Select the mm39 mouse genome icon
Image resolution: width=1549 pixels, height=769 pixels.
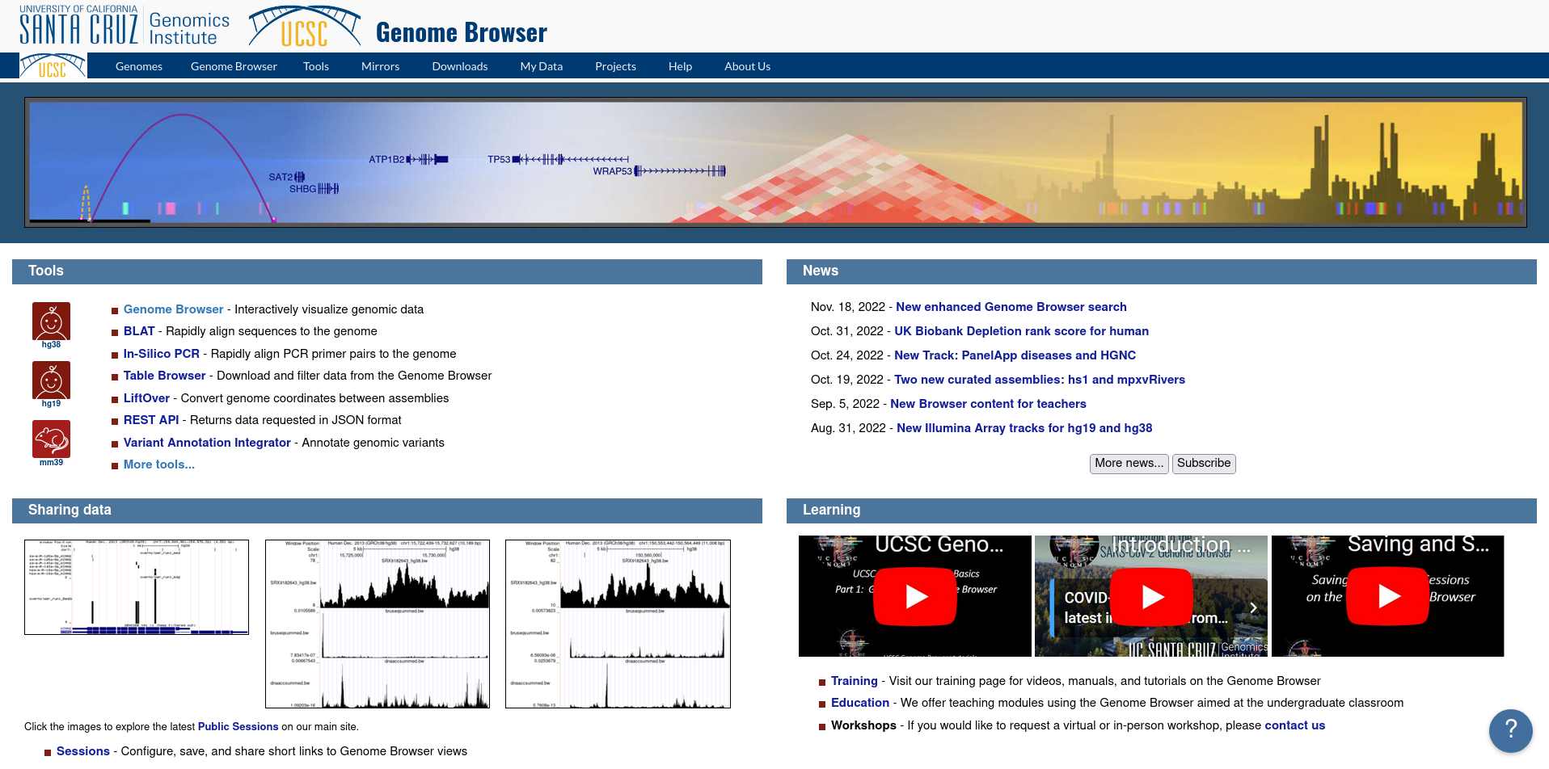pos(51,439)
